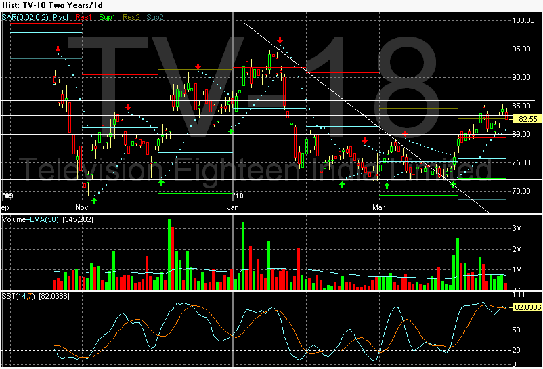Image resolution: width=543 pixels, height=369 pixels.
Task: Click the 90.00 price axis label
Action: (521, 77)
